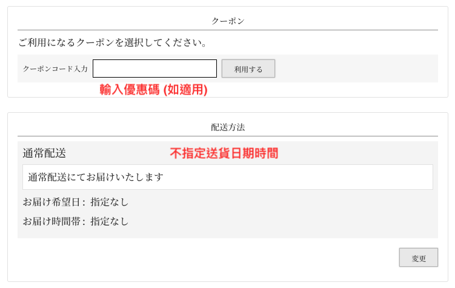Click 指定なし value beside お届け時間帯
This screenshot has height=288, width=455.
click(110, 221)
